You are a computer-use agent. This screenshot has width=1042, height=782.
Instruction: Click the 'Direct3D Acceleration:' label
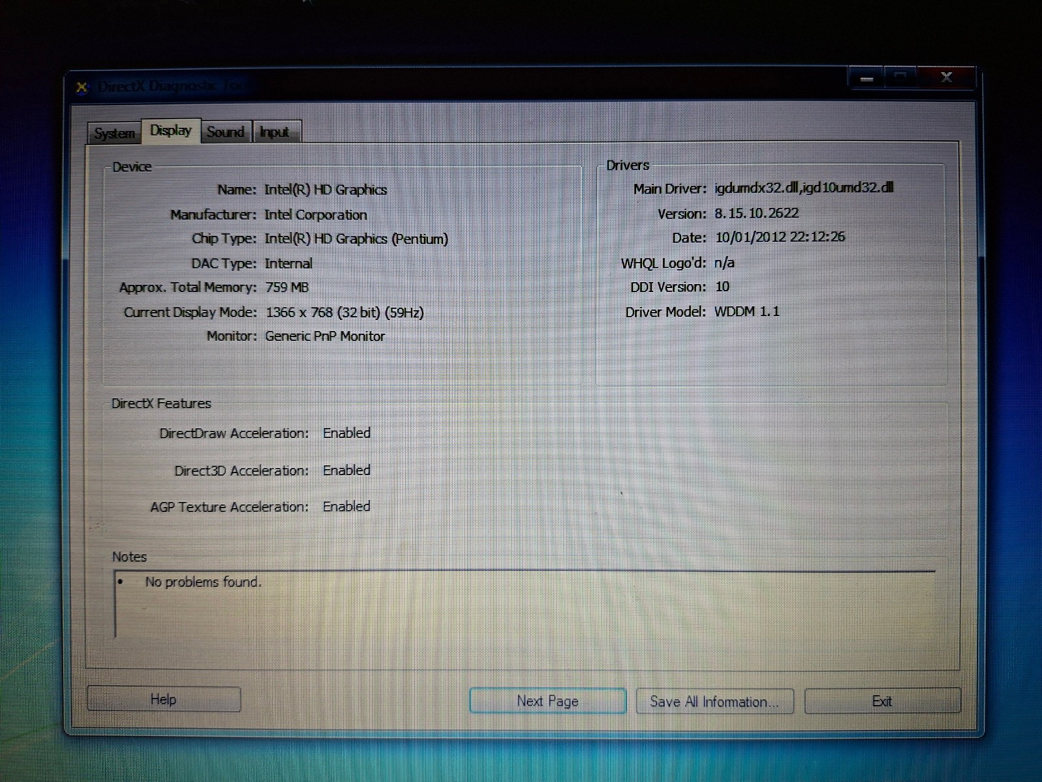(242, 471)
